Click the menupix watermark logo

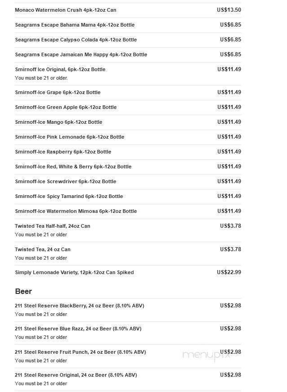tap(206, 355)
